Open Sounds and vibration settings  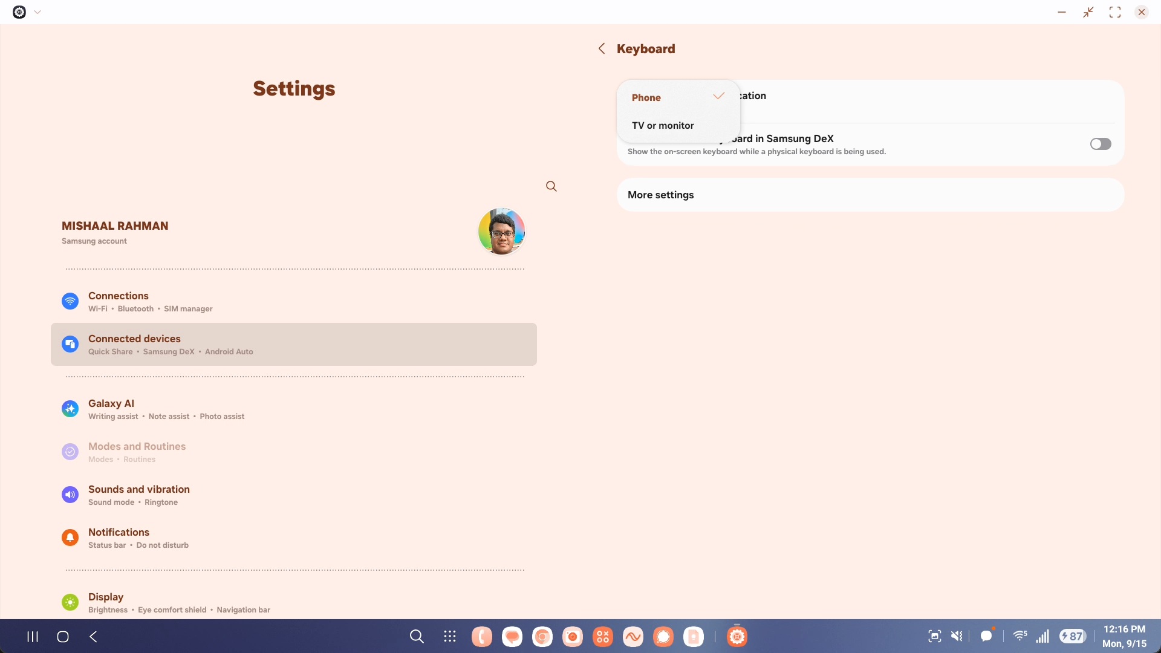pos(139,495)
